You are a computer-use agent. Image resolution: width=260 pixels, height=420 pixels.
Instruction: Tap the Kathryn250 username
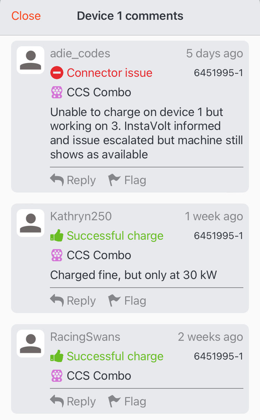point(81,216)
